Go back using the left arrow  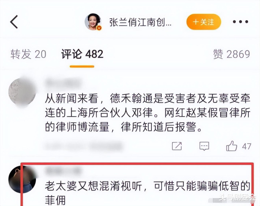[14, 22]
